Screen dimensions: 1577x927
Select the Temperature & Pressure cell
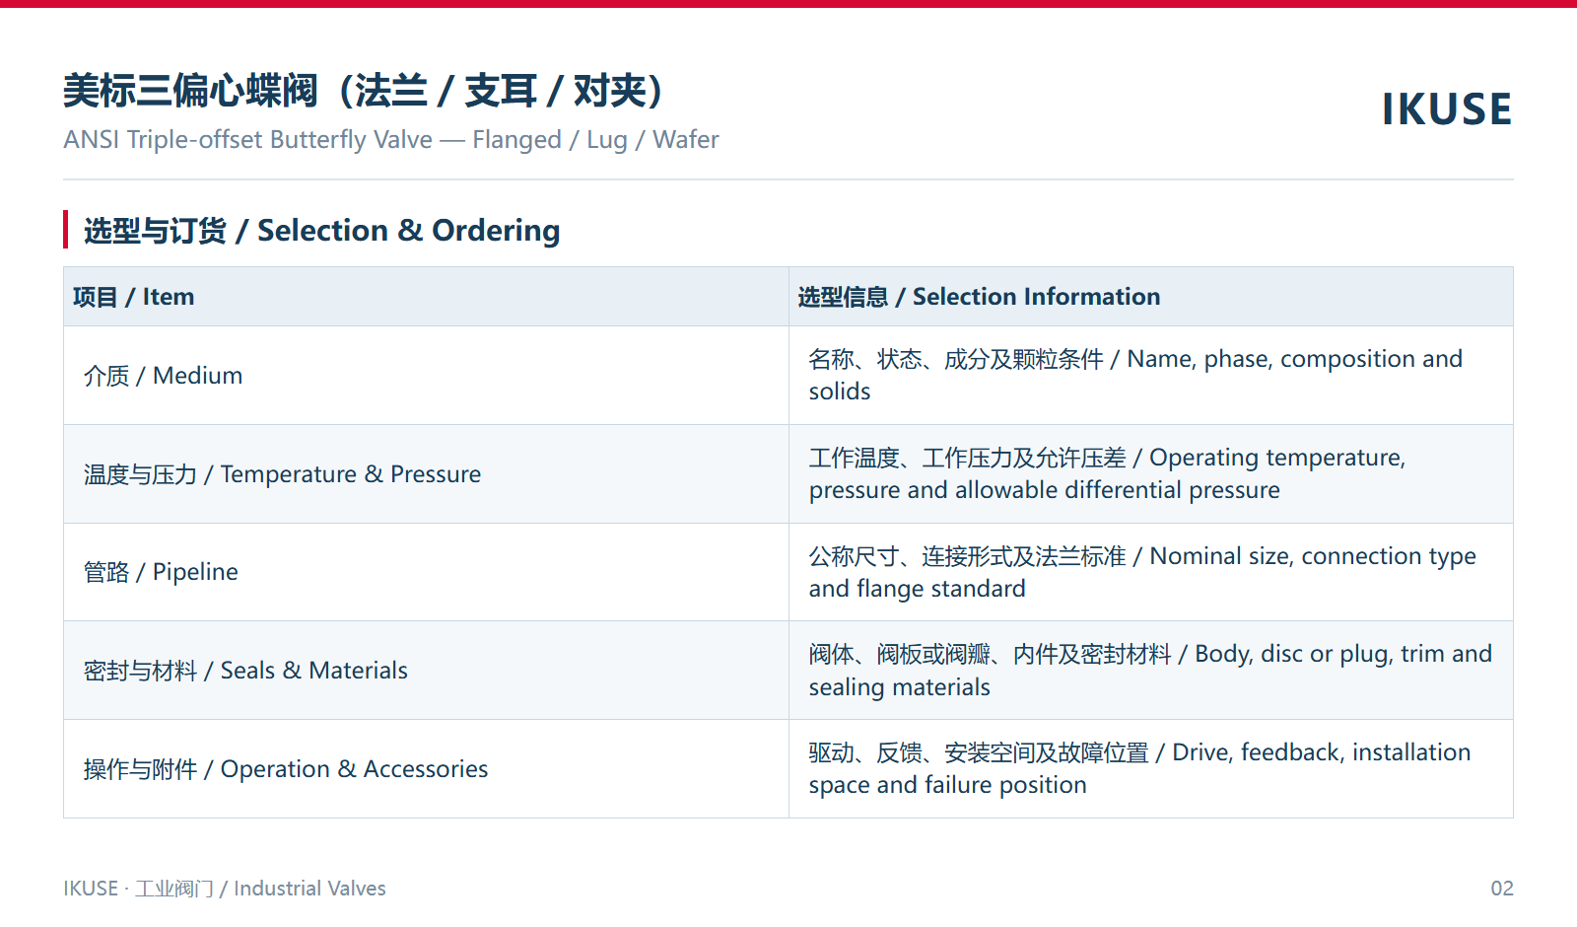(x=426, y=474)
